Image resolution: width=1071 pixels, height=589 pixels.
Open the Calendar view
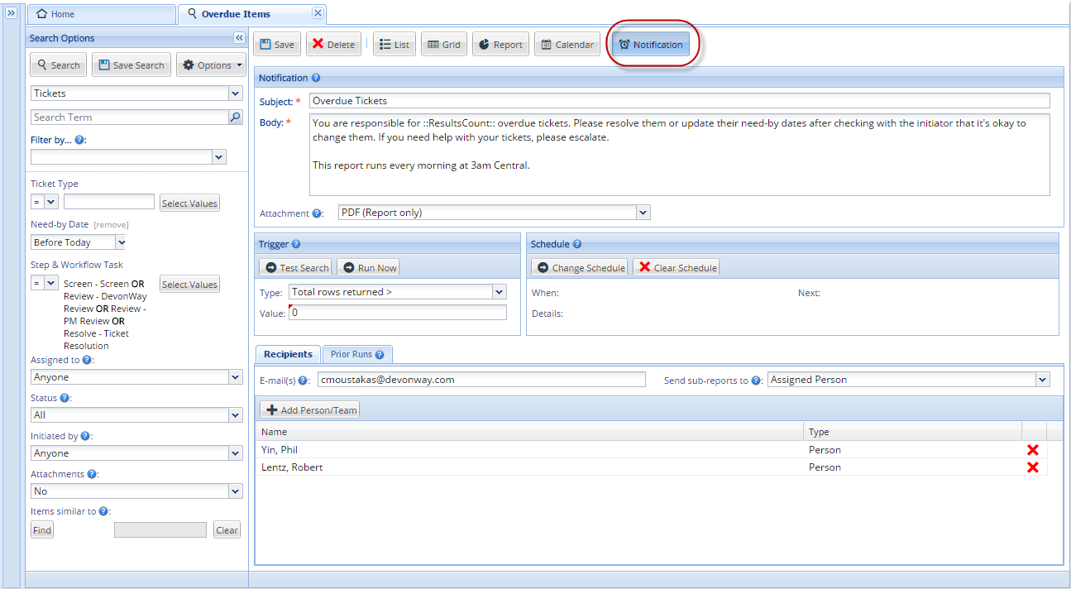[x=567, y=45]
